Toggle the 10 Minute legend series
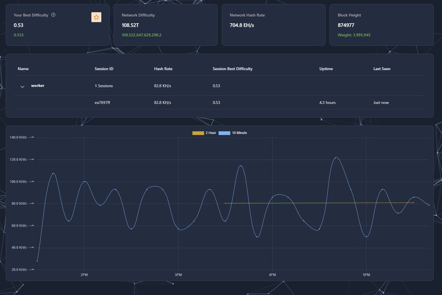This screenshot has height=295, width=442. [233, 133]
